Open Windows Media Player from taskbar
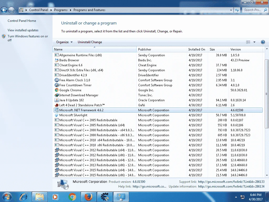This screenshot has width=269, height=202. (55, 197)
